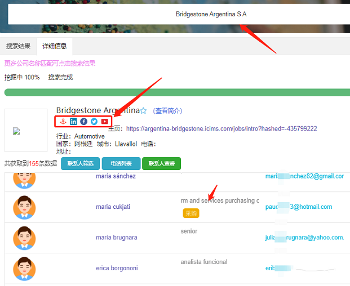The height and width of the screenshot is (286, 350).
Task: Click the avatar of maria cukjati
Action: click(24, 207)
